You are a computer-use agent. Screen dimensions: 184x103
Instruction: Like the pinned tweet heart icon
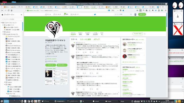91,52
